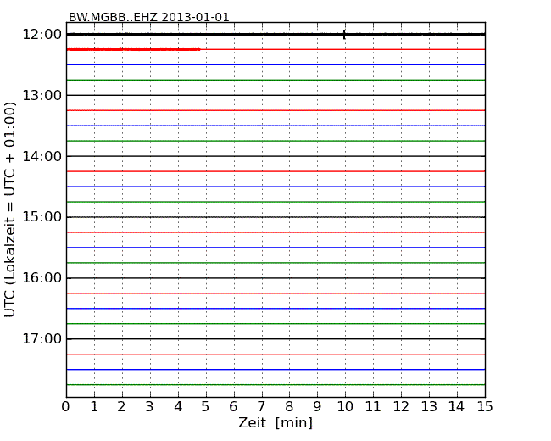Click the plot title BW.MGBB..EHZ 2013-01-01
Image resolution: width=551 pixels, height=441 pixels.
pyautogui.click(x=148, y=17)
